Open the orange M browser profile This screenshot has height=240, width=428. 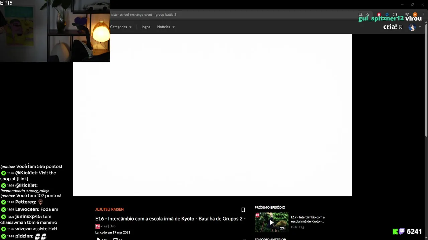tap(415, 15)
